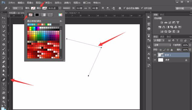
Task: Link width and height chain icon
Action: pos(86,8)
